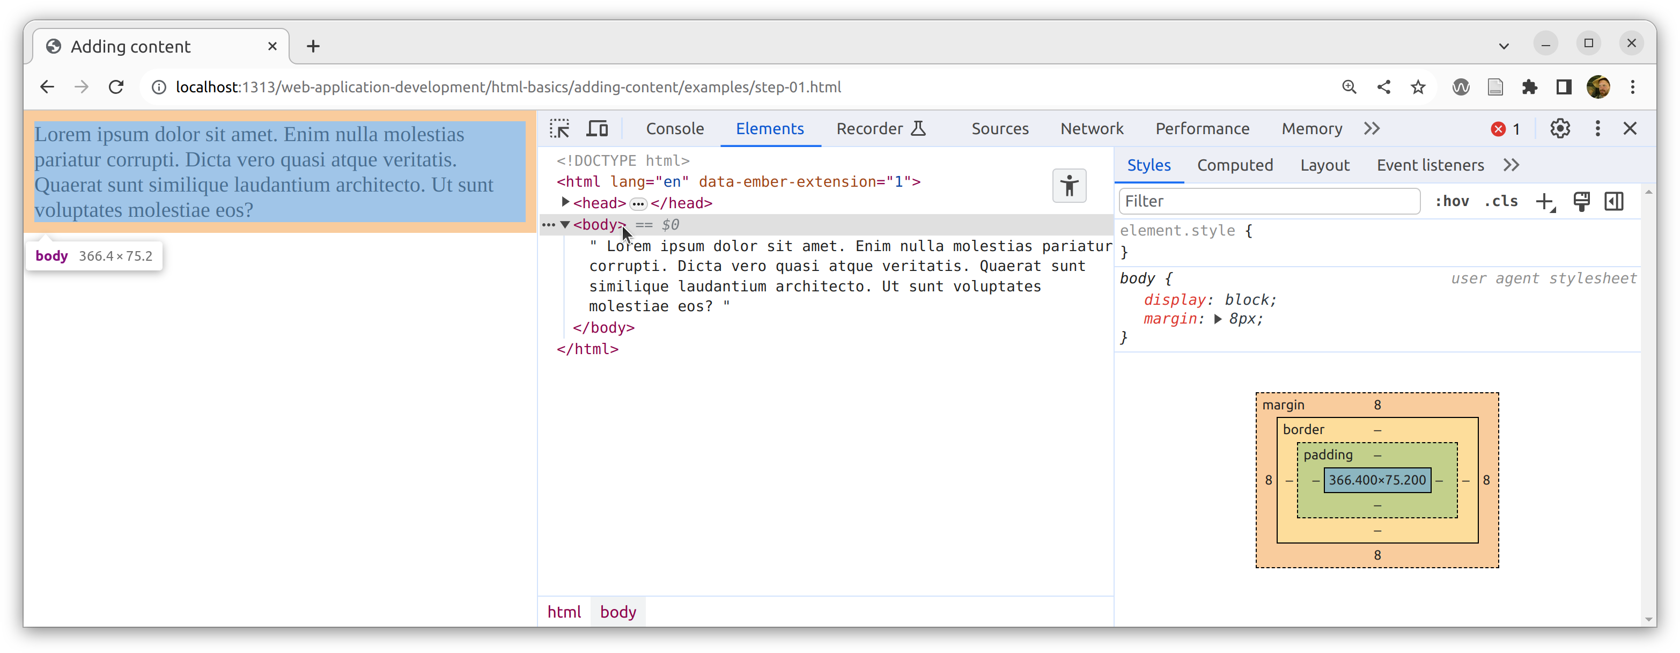Click the device toolbar toggle icon
Image resolution: width=1680 pixels, height=653 pixels.
pyautogui.click(x=597, y=129)
